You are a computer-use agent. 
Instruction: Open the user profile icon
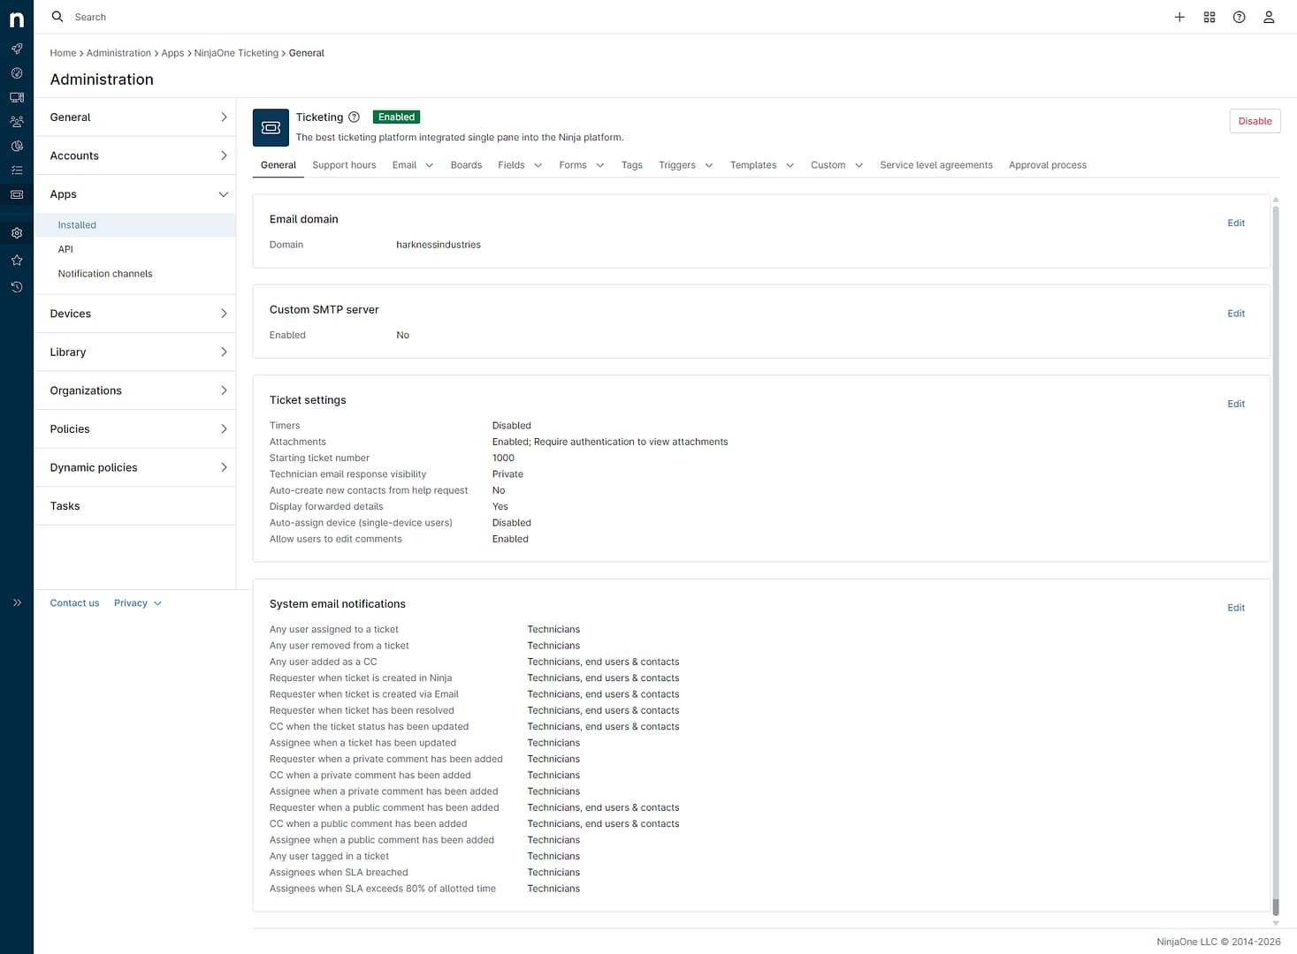tap(1269, 17)
